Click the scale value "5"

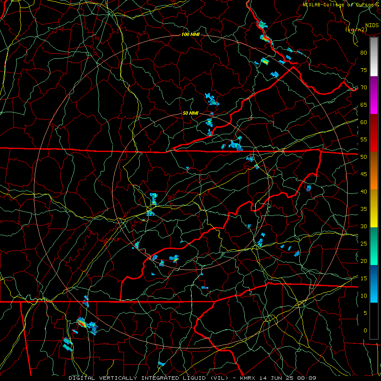(365, 313)
